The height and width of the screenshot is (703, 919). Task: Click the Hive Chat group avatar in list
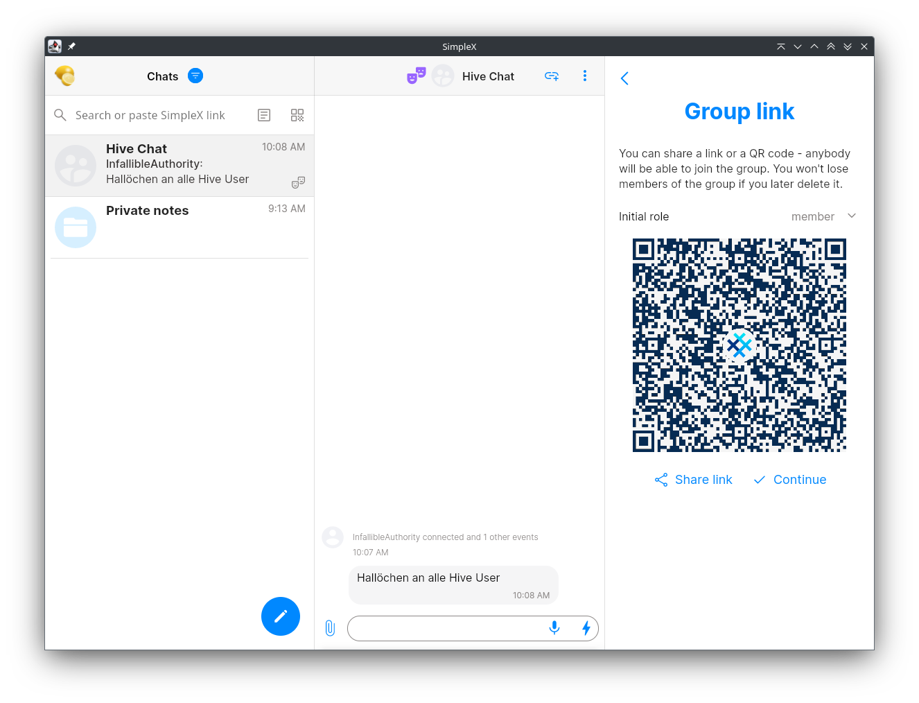[76, 166]
